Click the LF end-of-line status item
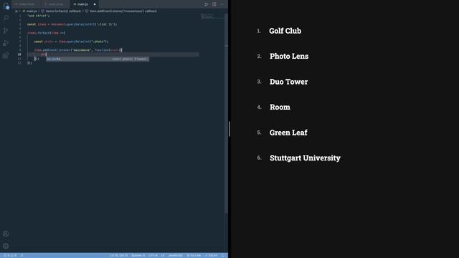The height and width of the screenshot is (258, 459). pyautogui.click(x=163, y=255)
